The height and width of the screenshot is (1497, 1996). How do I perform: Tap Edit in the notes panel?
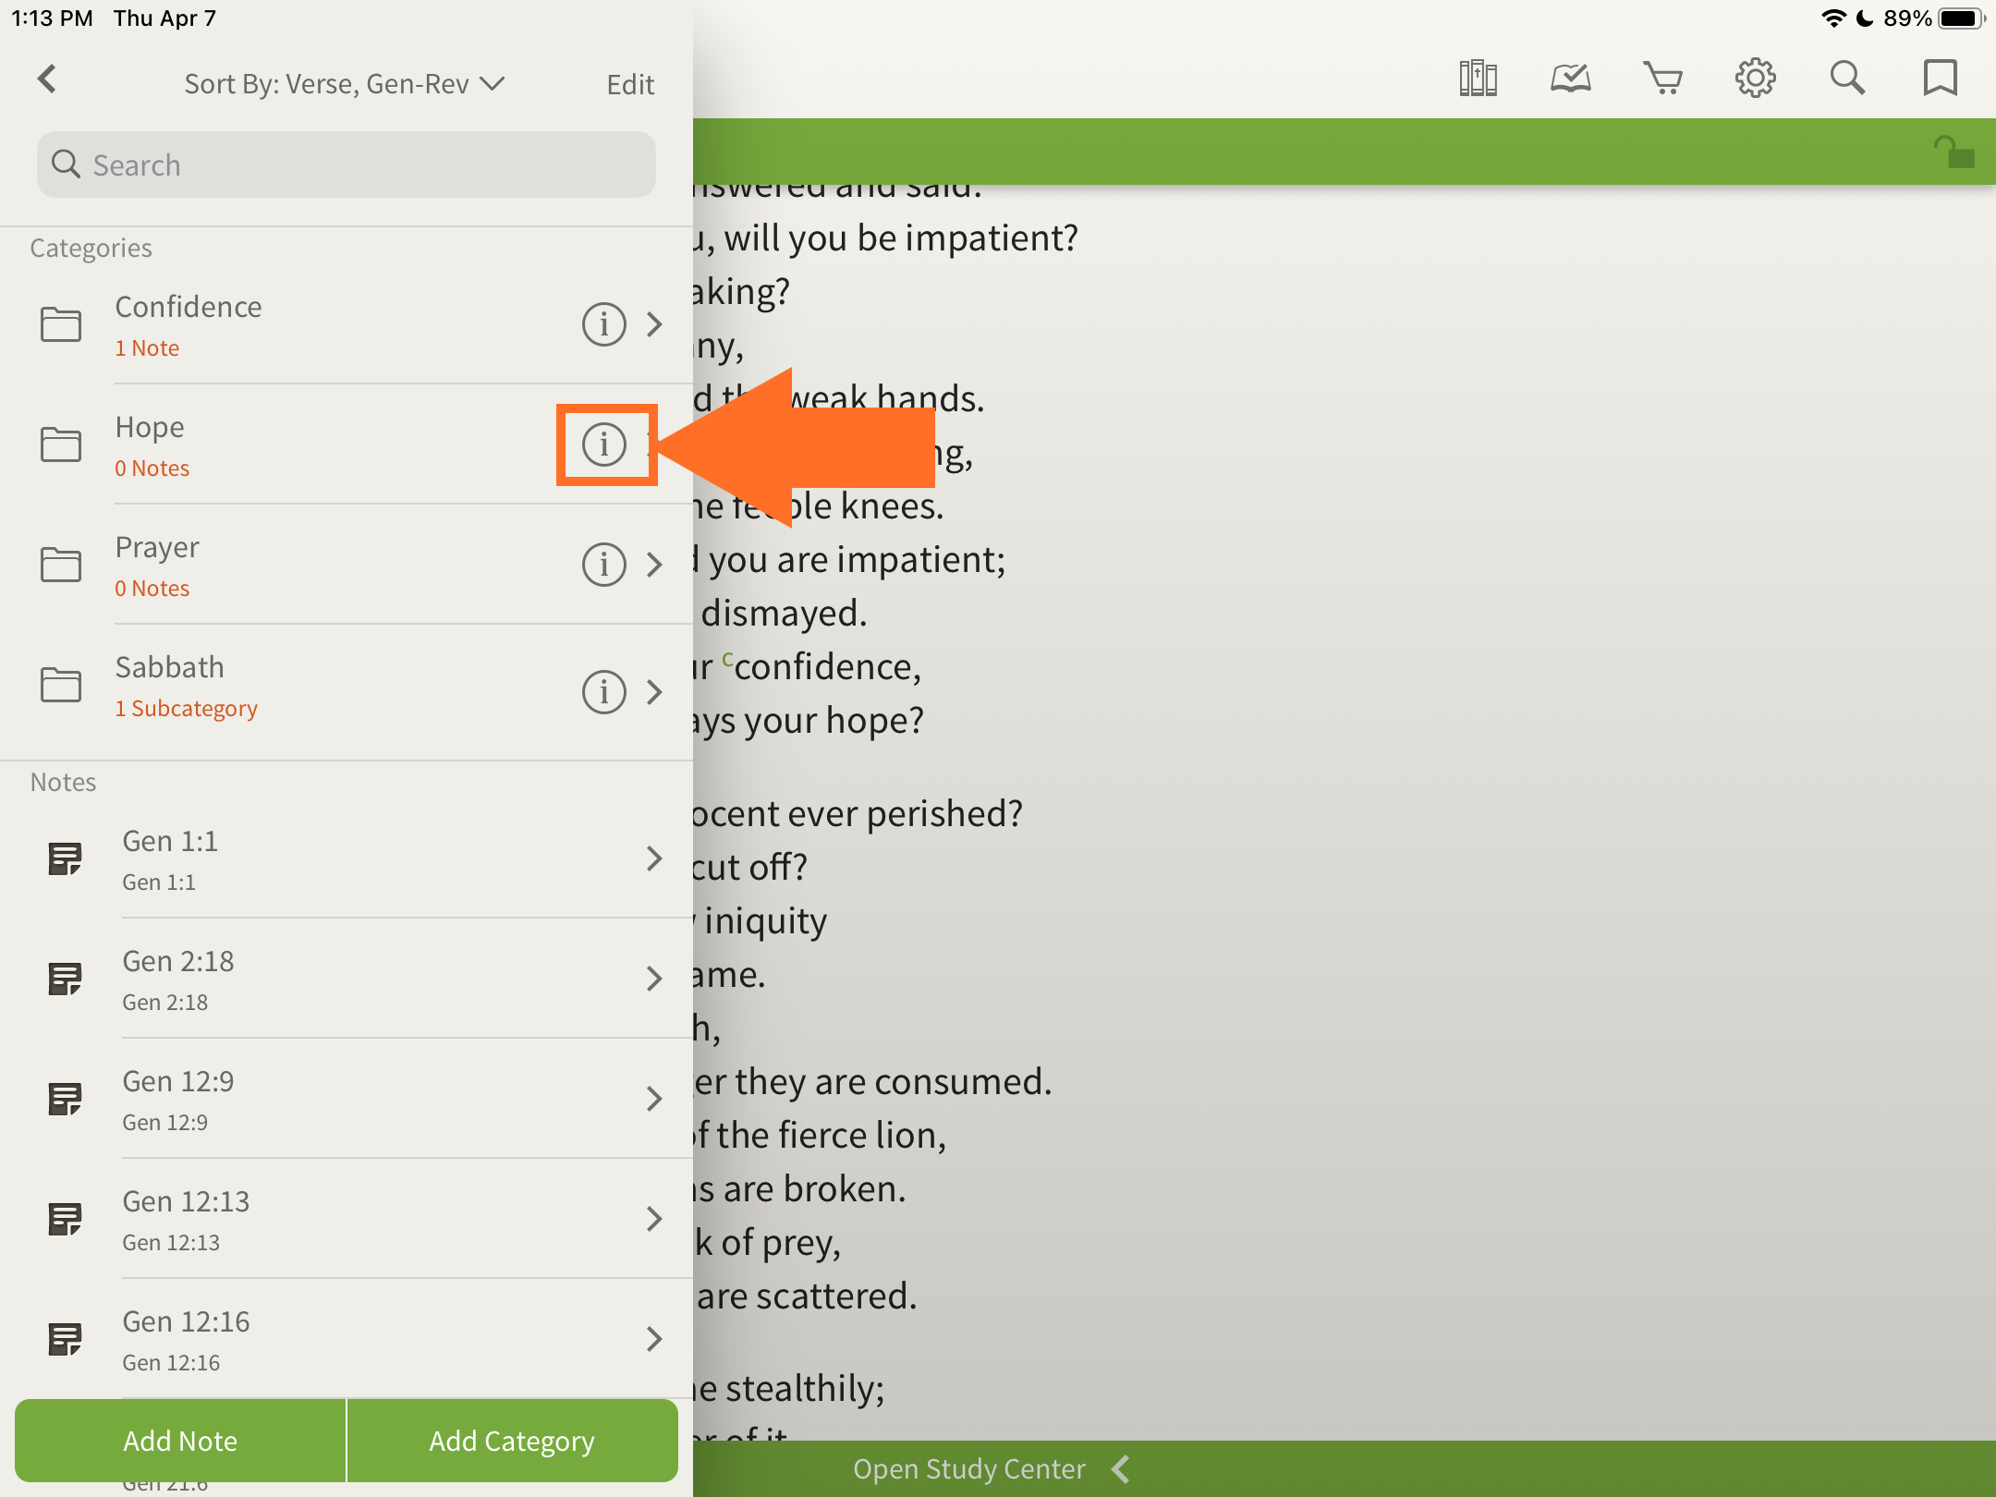[x=630, y=84]
